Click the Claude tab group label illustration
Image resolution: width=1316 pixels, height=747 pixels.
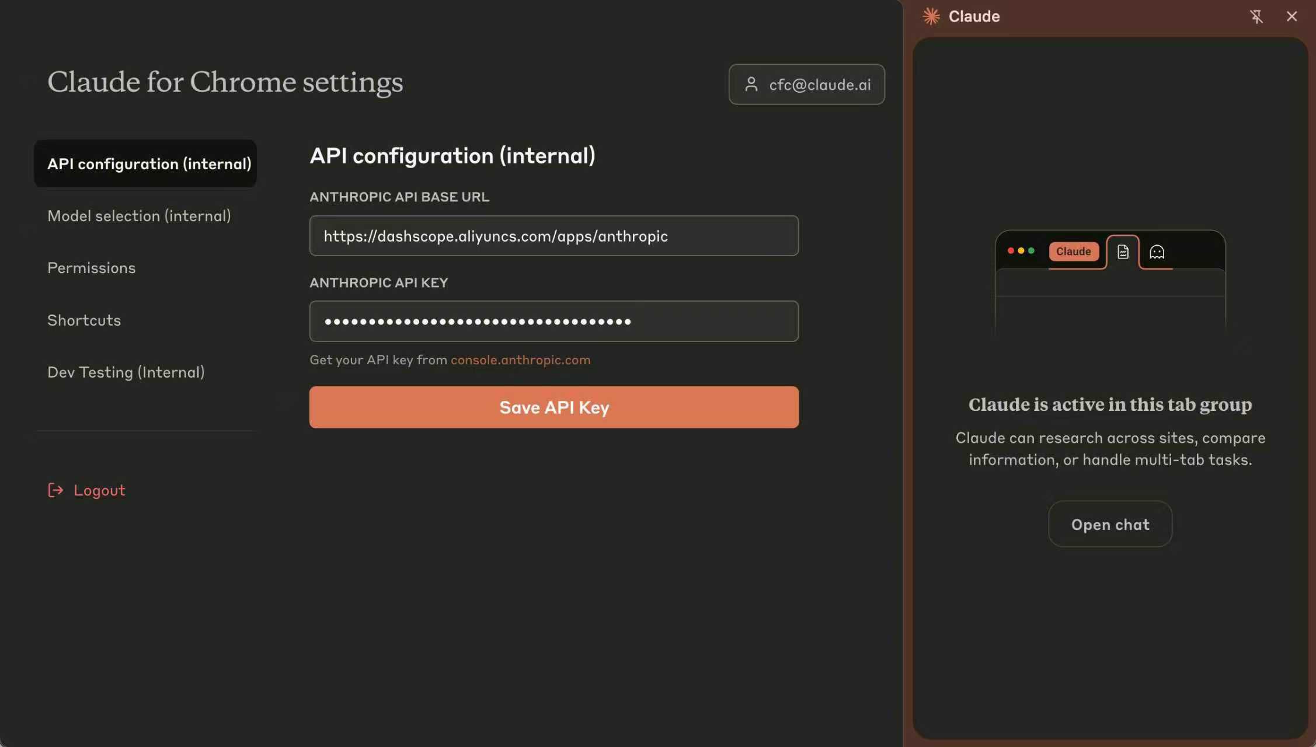(x=1073, y=252)
